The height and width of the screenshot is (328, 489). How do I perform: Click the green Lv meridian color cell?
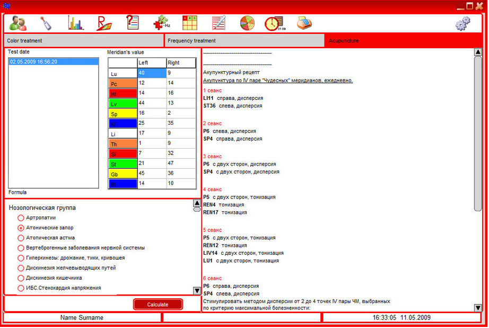coord(123,103)
